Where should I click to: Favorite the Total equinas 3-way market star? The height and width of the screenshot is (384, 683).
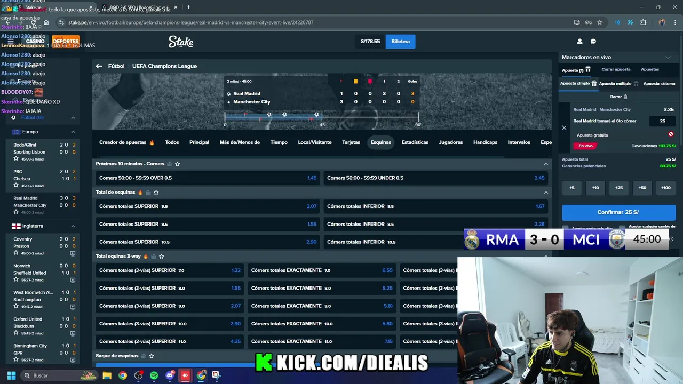(x=162, y=256)
